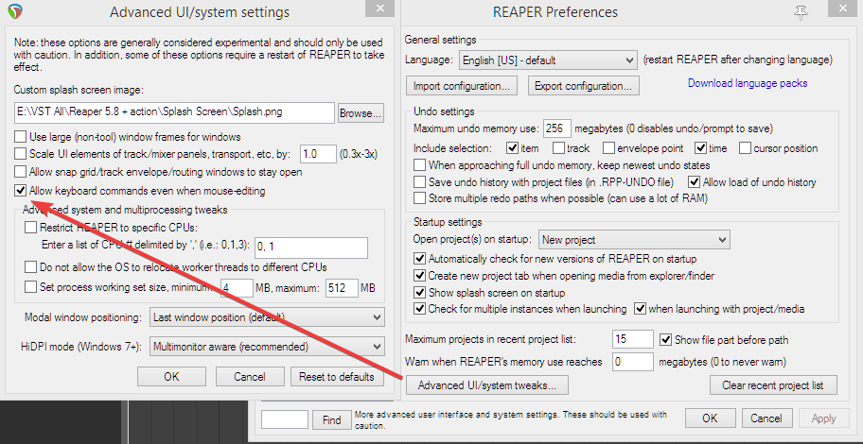
Task: Click the CPU list field showing 0, 1
Action: point(311,248)
